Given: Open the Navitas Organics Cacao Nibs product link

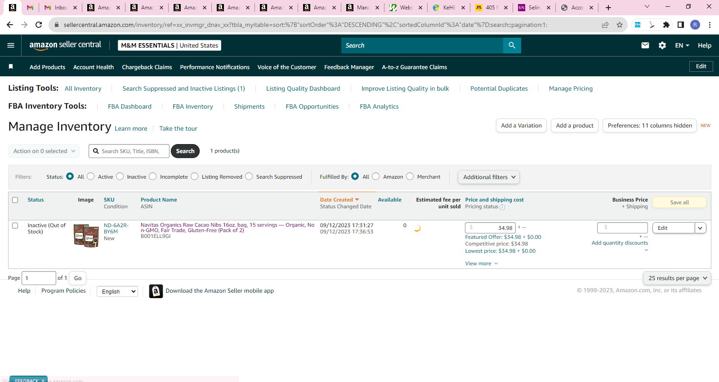Looking at the screenshot, I should (228, 228).
